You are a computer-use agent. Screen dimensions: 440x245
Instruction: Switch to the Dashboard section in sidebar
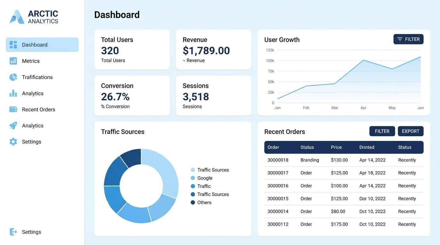35,45
